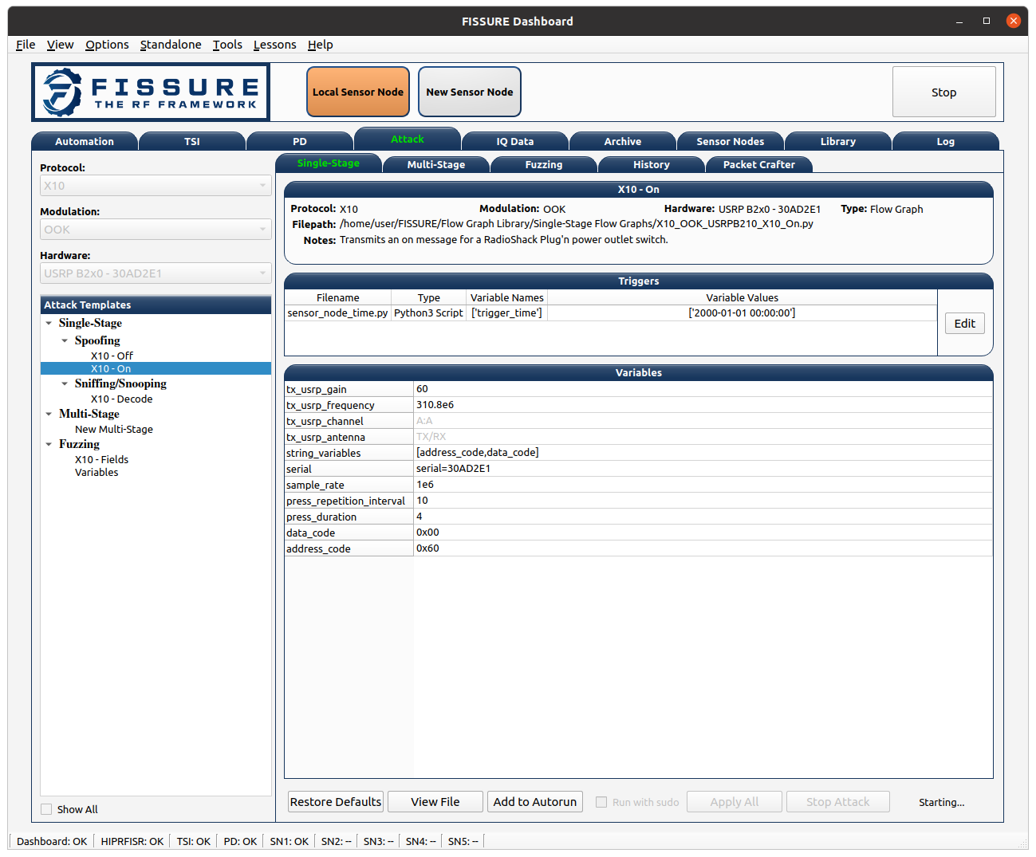
Task: Click Edit next to the Triggers table
Action: click(x=965, y=324)
